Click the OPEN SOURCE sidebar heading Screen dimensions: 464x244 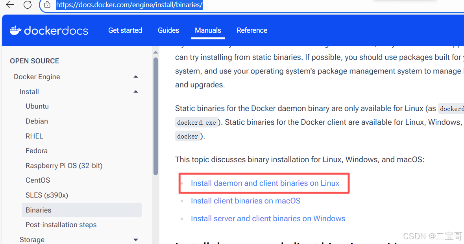35,61
